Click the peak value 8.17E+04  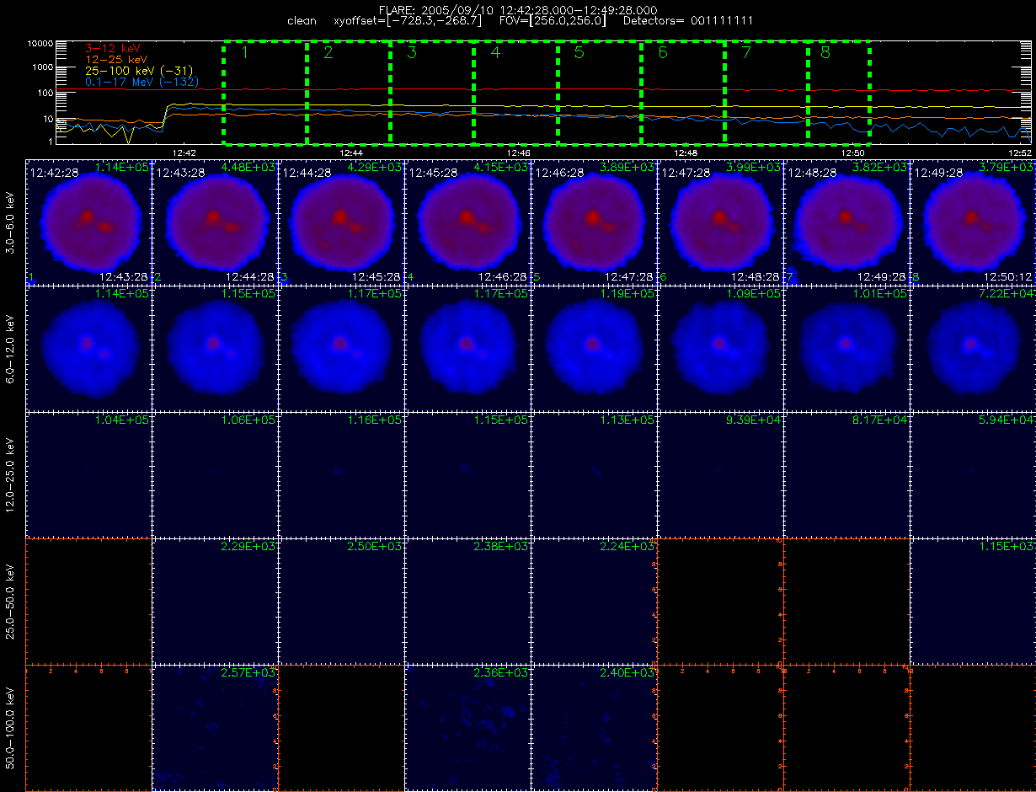tap(880, 420)
